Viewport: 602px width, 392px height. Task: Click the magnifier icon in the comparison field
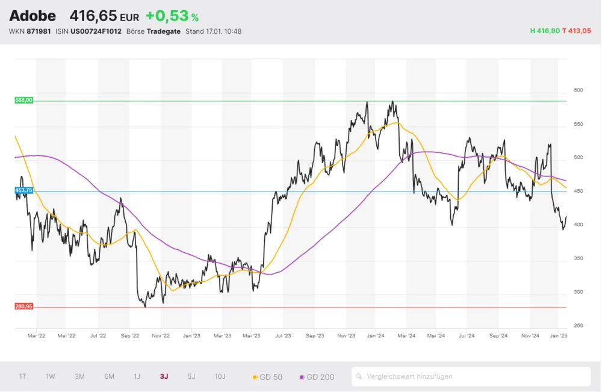click(x=359, y=377)
